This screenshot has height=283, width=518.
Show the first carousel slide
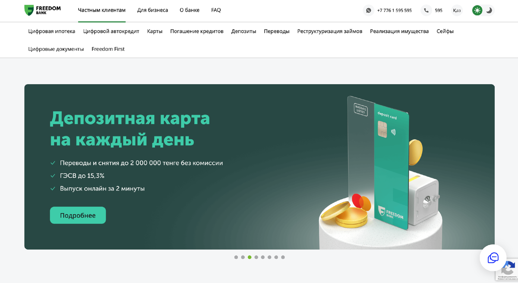click(x=236, y=257)
